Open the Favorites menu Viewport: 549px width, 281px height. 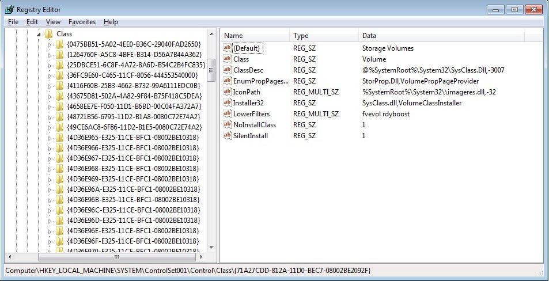click(82, 22)
